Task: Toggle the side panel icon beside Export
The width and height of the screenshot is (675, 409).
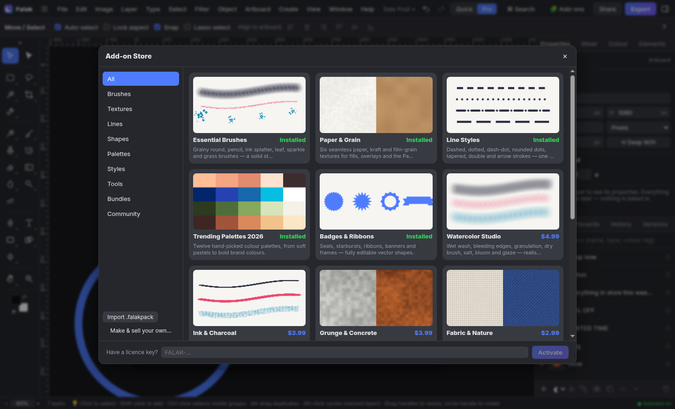Action: (665, 9)
